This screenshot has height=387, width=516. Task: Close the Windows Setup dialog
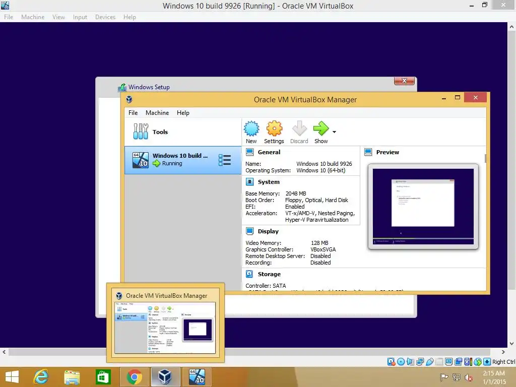tap(405, 81)
